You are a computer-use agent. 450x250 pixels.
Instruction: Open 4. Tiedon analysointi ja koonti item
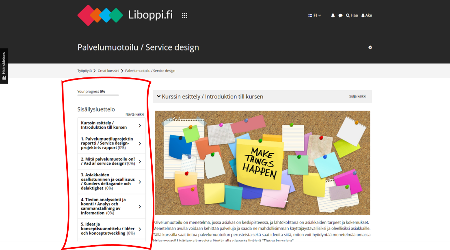111,206
